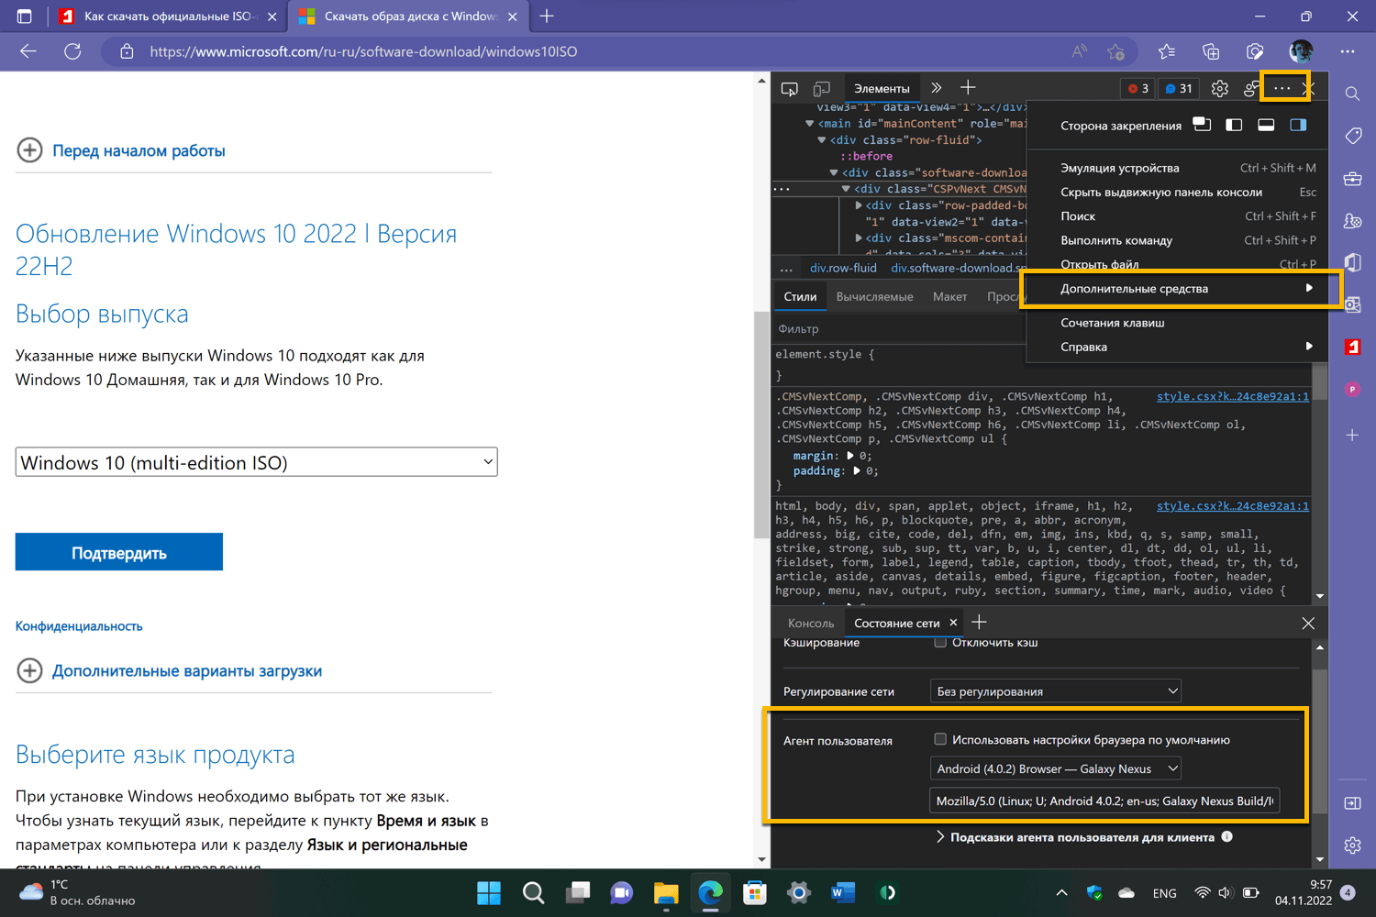
Task: Toggle the device emulation mode icon
Action: [822, 87]
